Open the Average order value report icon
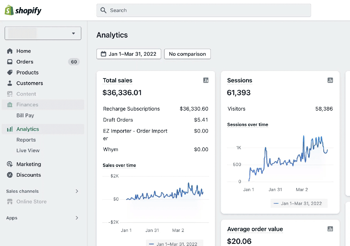This screenshot has height=246, width=350. tap(330, 229)
